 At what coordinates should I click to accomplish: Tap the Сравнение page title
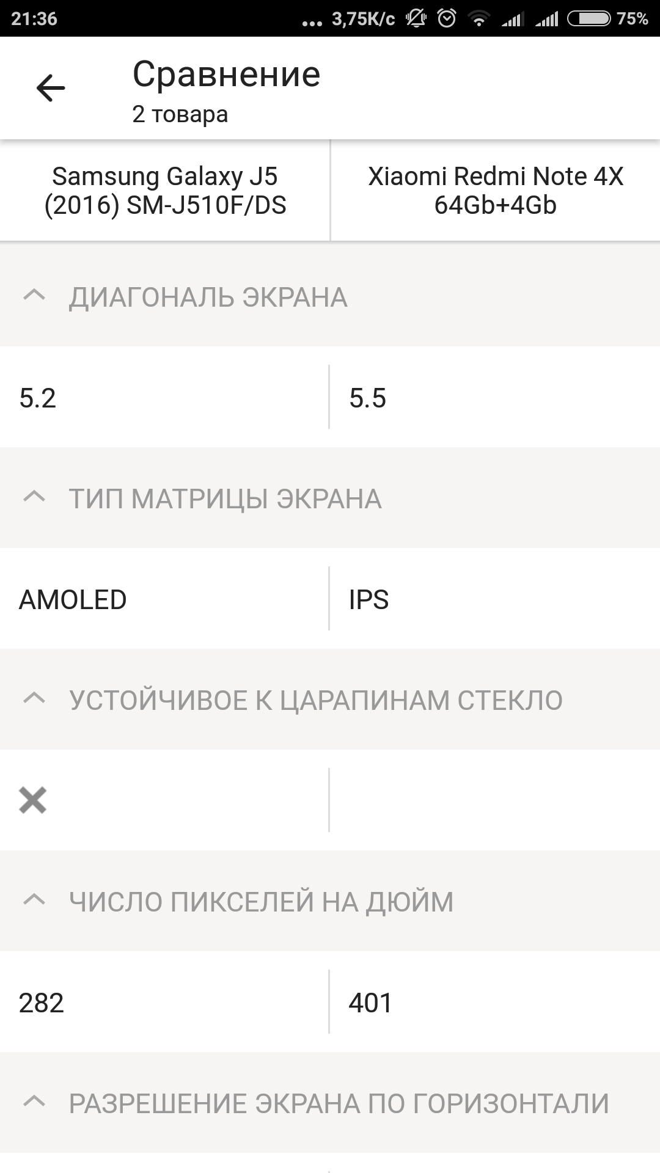tap(226, 75)
